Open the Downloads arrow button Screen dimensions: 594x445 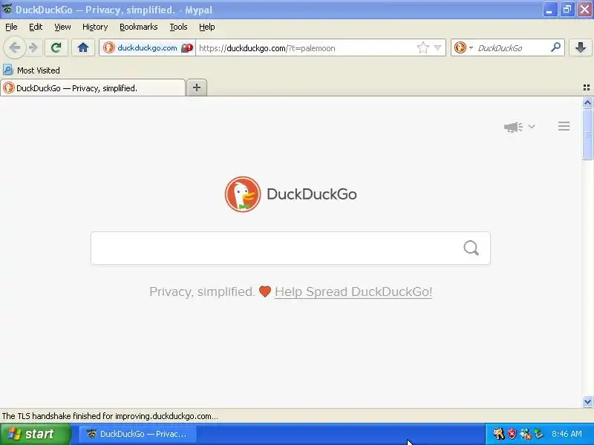coord(580,47)
